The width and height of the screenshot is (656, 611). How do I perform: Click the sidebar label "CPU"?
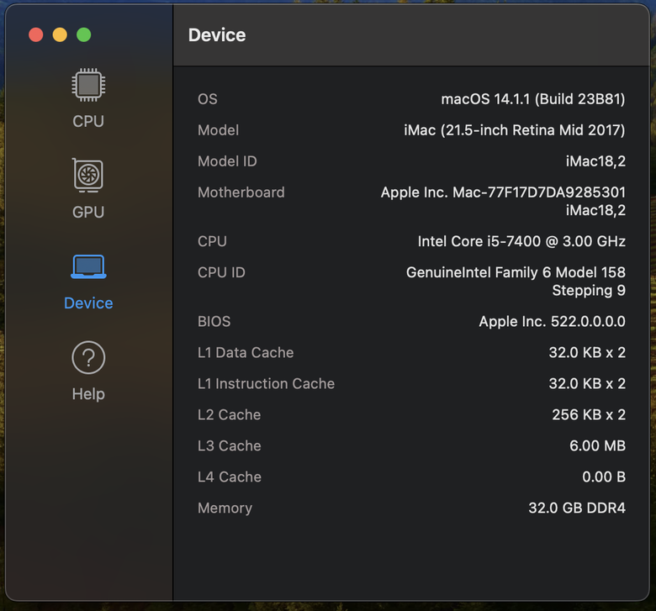click(x=88, y=121)
